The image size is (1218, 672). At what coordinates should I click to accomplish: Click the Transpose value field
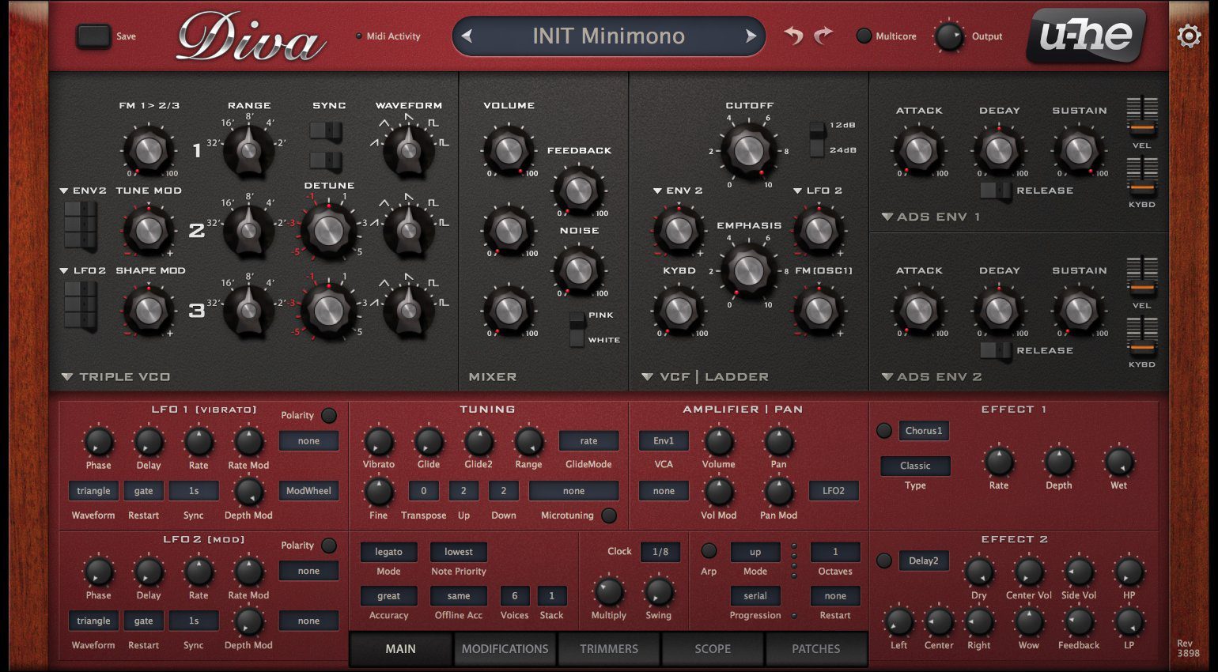[x=423, y=491]
